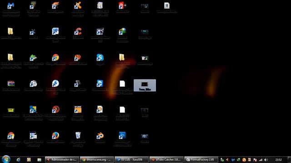
Task: Open the Microsoft Word desktop shortcut
Action: 55,31
